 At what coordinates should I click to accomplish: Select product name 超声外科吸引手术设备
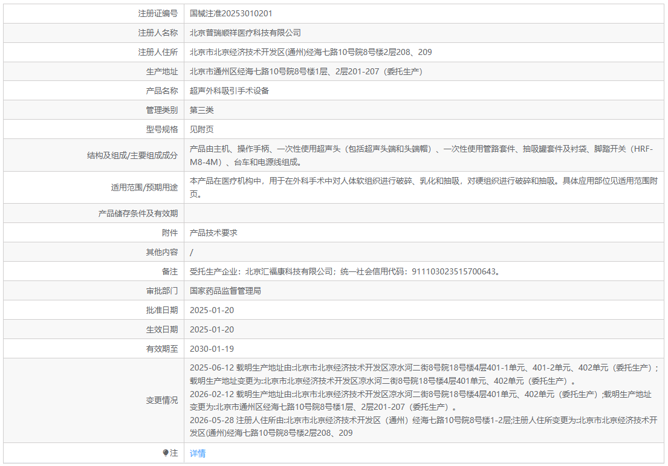tap(229, 91)
